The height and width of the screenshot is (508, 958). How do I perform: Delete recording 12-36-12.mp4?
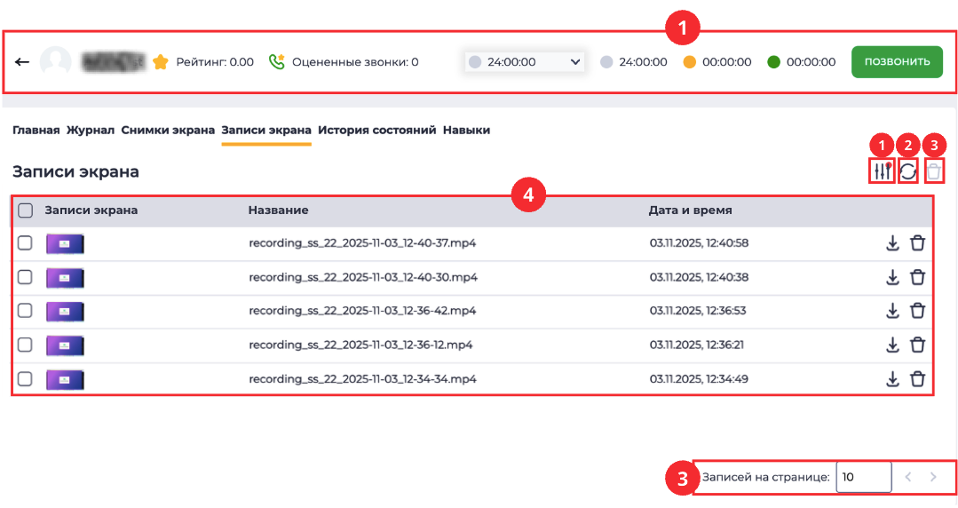coord(918,345)
